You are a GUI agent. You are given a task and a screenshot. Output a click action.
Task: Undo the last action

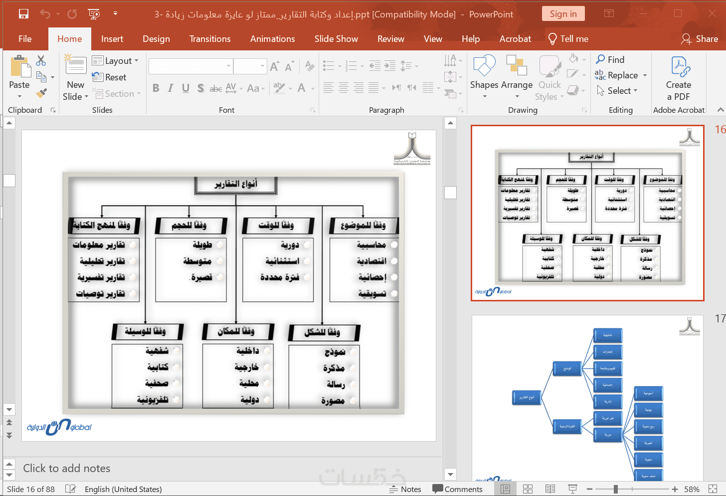click(x=45, y=14)
